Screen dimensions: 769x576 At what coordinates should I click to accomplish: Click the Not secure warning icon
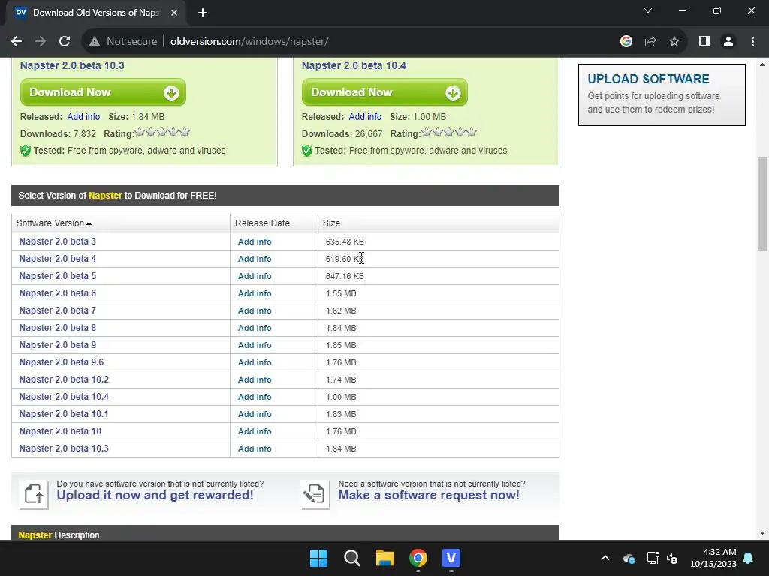point(95,42)
